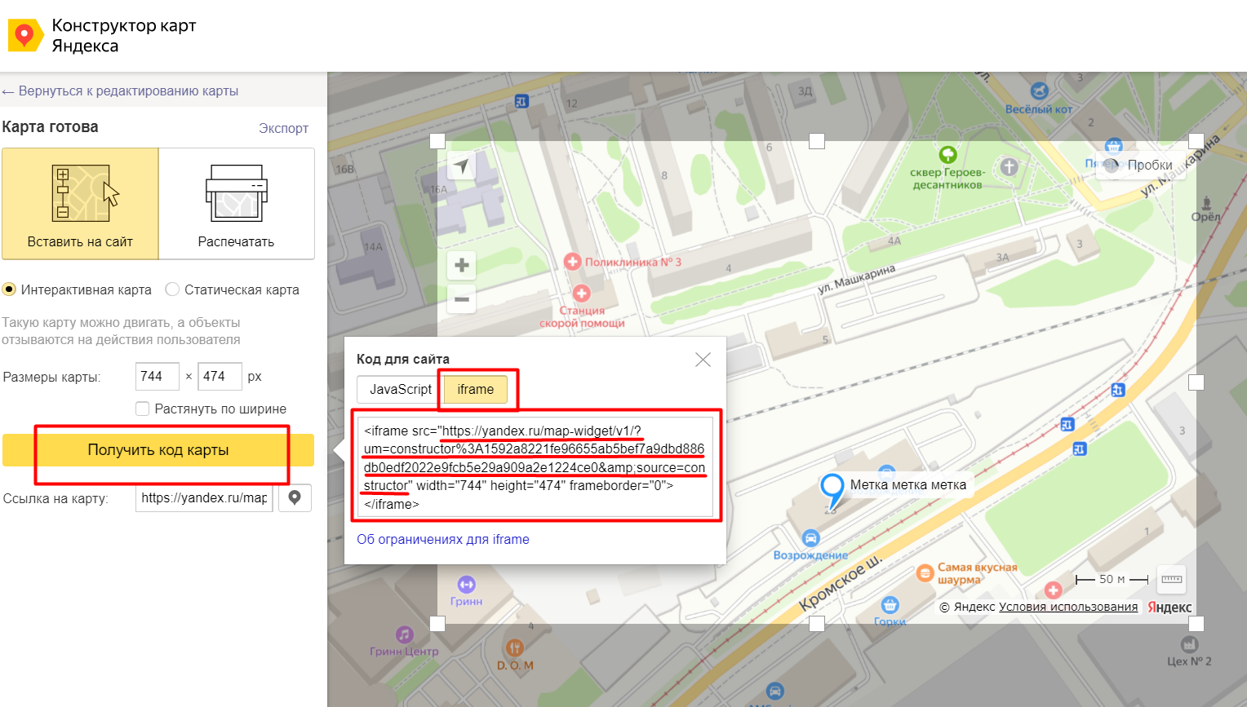Click the map-pin button beside link field
Viewport: 1247px width, 707px height.
[x=295, y=497]
